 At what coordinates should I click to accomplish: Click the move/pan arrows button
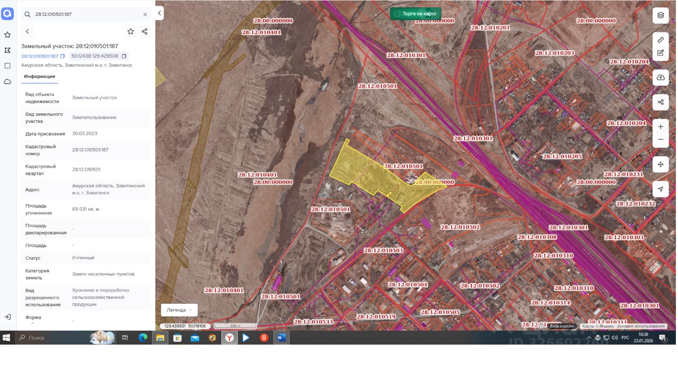tap(661, 165)
